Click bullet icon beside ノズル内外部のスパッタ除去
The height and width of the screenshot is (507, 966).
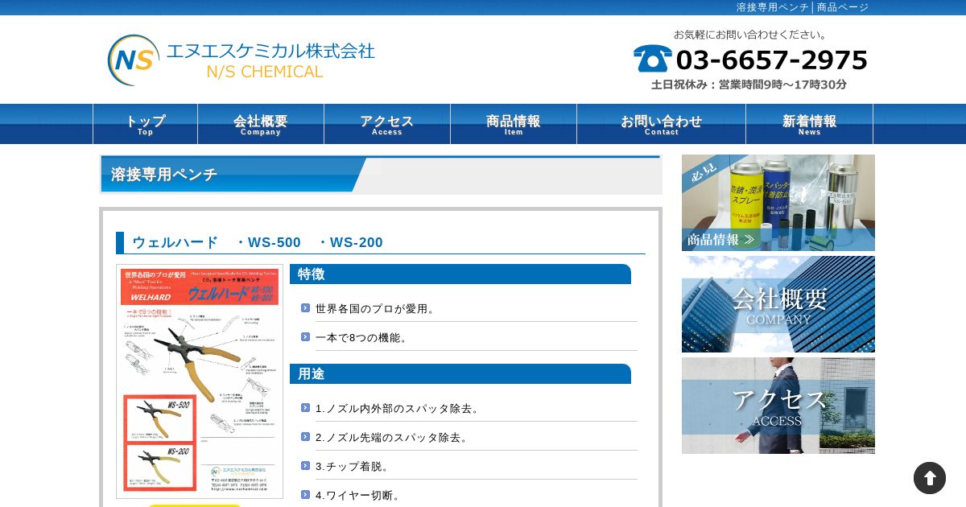pyautogui.click(x=305, y=407)
